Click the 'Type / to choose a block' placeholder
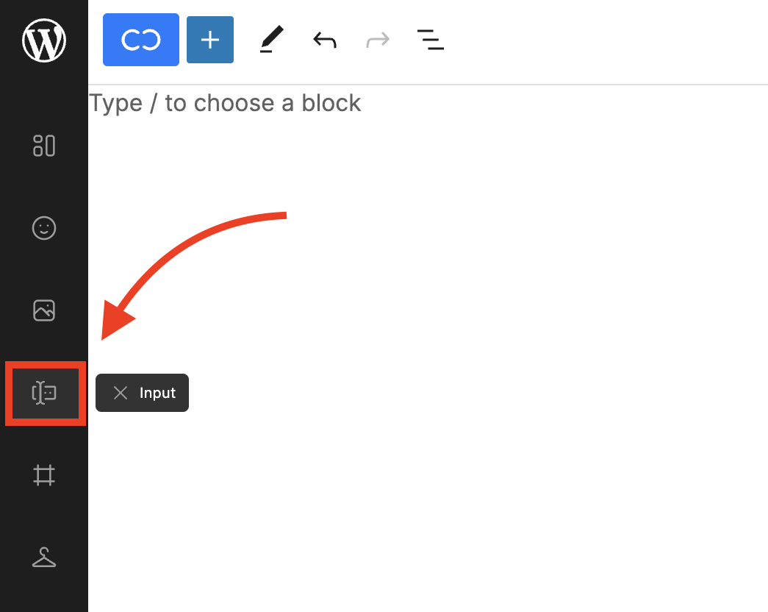 point(225,103)
